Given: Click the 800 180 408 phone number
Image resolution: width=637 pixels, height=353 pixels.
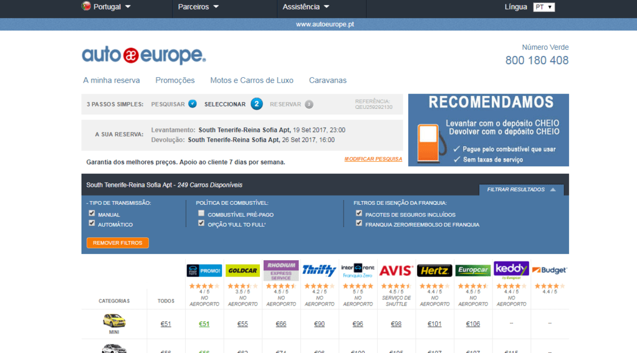Looking at the screenshot, I should click(x=537, y=60).
